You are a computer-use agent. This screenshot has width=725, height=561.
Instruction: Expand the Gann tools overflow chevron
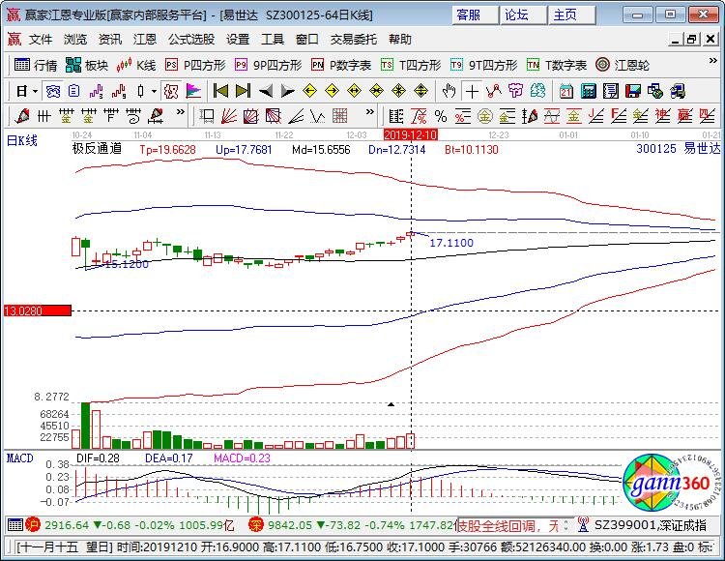point(369,111)
